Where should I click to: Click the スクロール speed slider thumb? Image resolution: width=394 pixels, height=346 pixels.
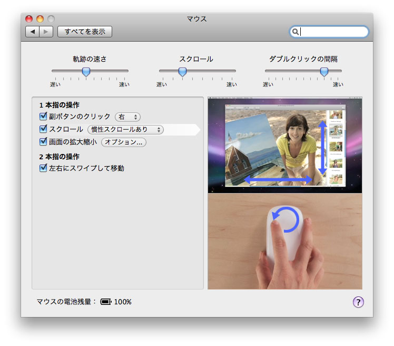click(182, 71)
